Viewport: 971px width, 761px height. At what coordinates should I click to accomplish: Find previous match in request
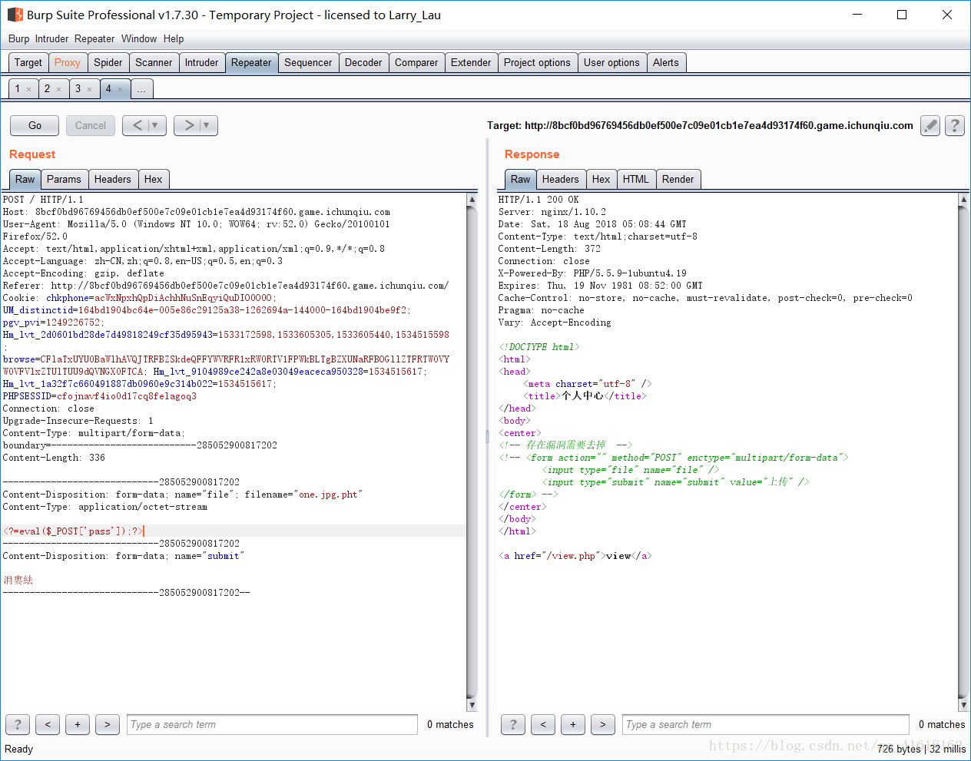(48, 724)
